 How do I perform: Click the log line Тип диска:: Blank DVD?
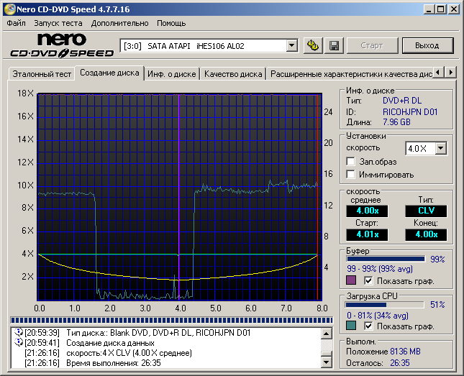158,333
